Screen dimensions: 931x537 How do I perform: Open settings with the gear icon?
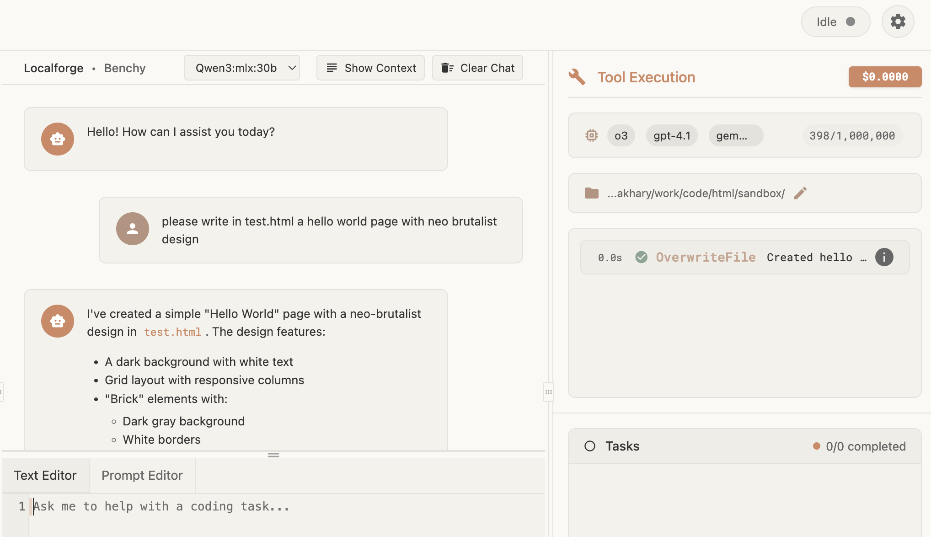(x=898, y=21)
